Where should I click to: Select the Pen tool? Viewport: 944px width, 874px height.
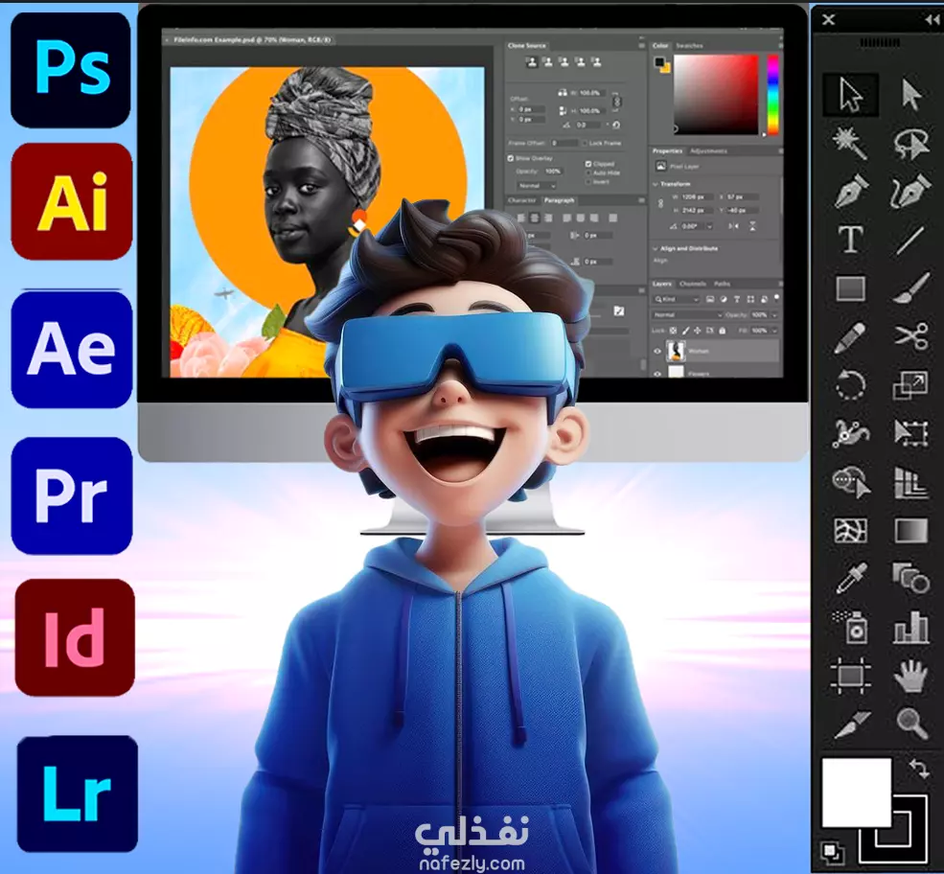(851, 191)
